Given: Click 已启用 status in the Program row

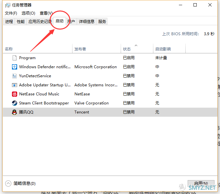Looking at the screenshot, I should (x=129, y=58).
